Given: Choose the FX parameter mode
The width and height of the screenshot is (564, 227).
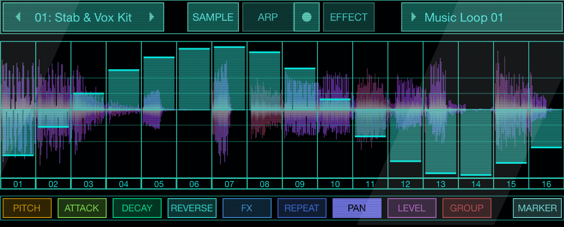Looking at the screenshot, I should tap(247, 208).
